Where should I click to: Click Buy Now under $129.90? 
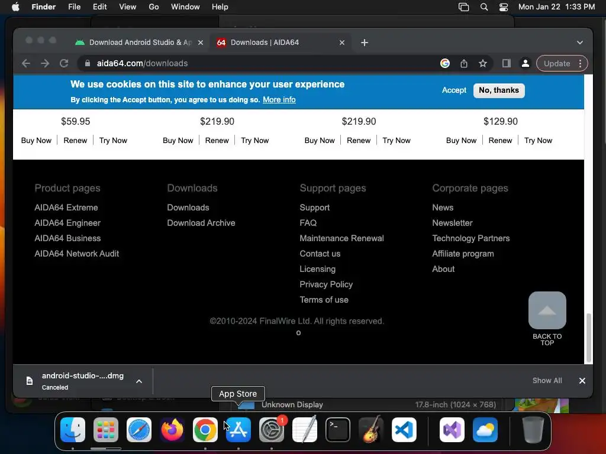[462, 141]
